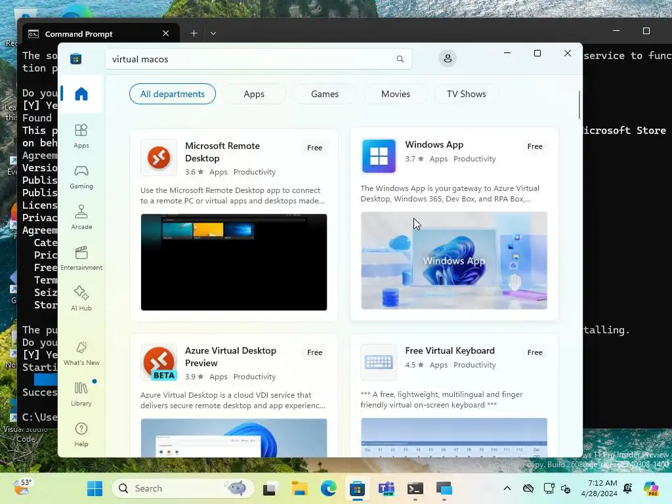This screenshot has height=504, width=672.
Task: Select the Movies filter pill
Action: click(396, 94)
